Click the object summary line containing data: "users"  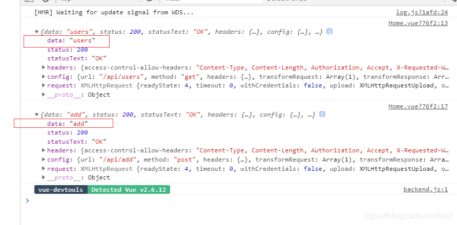[x=182, y=32]
